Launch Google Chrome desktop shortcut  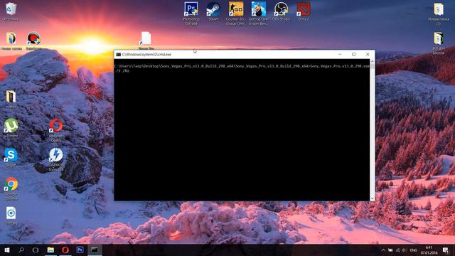[x=11, y=188]
